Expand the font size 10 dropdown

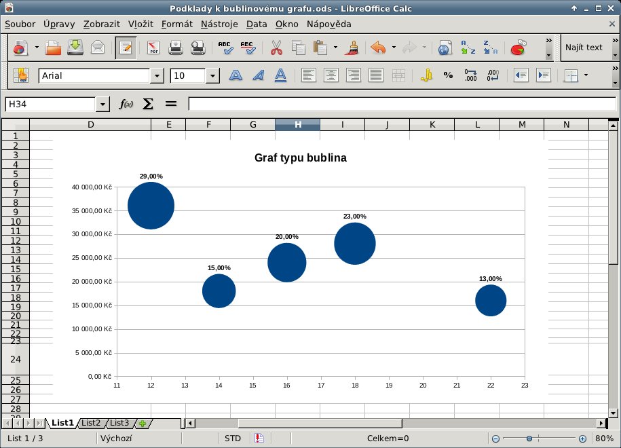[x=212, y=75]
